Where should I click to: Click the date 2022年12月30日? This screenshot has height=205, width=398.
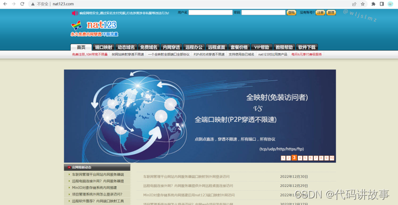294,177
